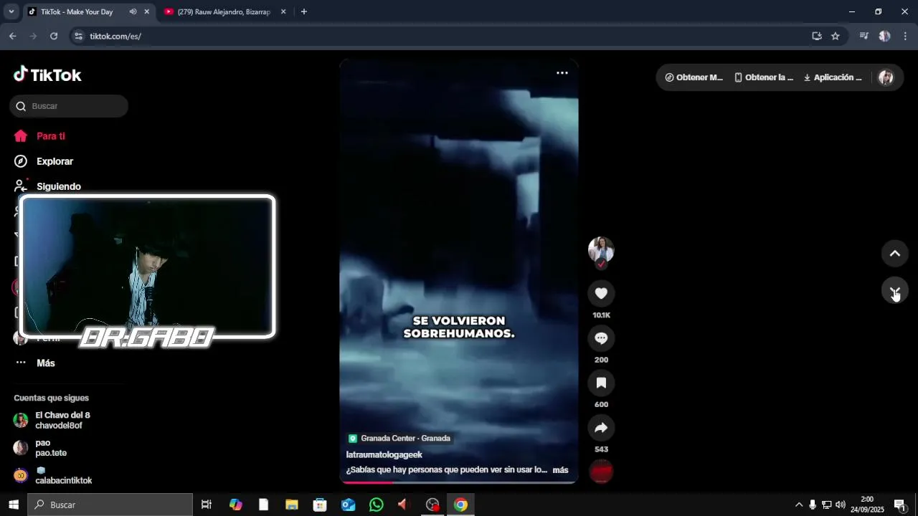Expand the video caption with más
This screenshot has height=516, width=918.
tap(560, 470)
